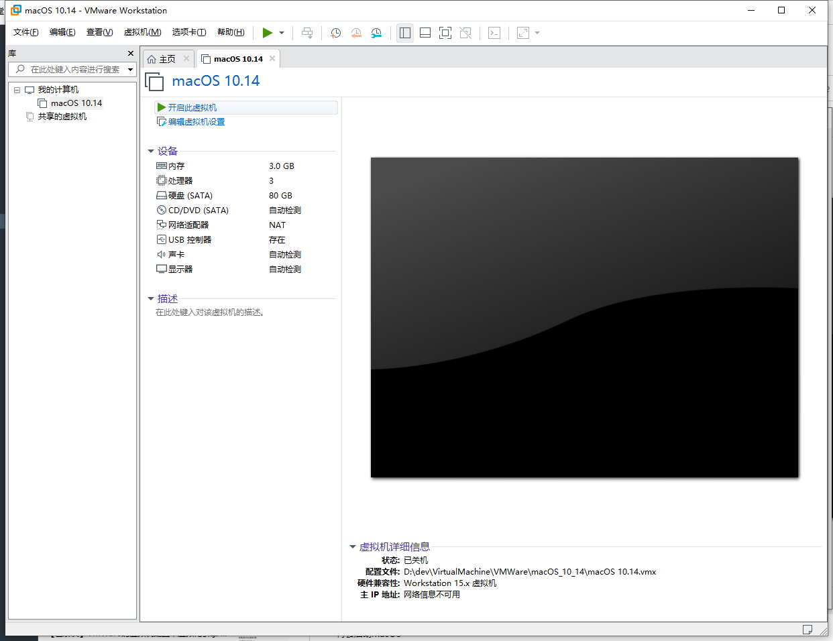Image resolution: width=833 pixels, height=641 pixels.
Task: Click the 处理器 processor device icon
Action: pos(162,181)
